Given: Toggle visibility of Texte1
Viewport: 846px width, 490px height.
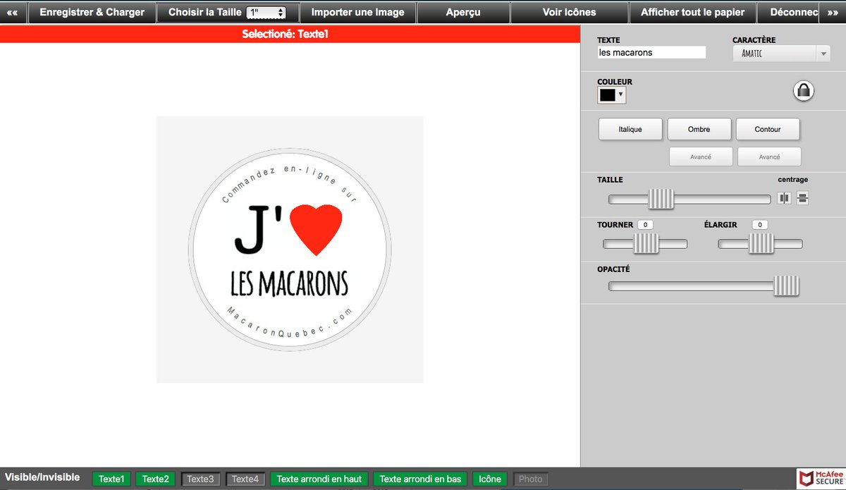Looking at the screenshot, I should [x=111, y=479].
